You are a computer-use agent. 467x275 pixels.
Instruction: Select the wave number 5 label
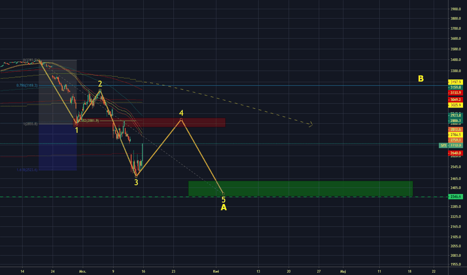223,200
